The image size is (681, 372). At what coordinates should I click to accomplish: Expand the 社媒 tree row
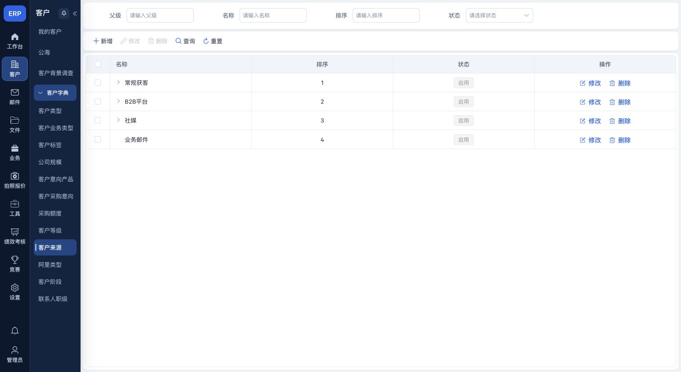tap(118, 120)
